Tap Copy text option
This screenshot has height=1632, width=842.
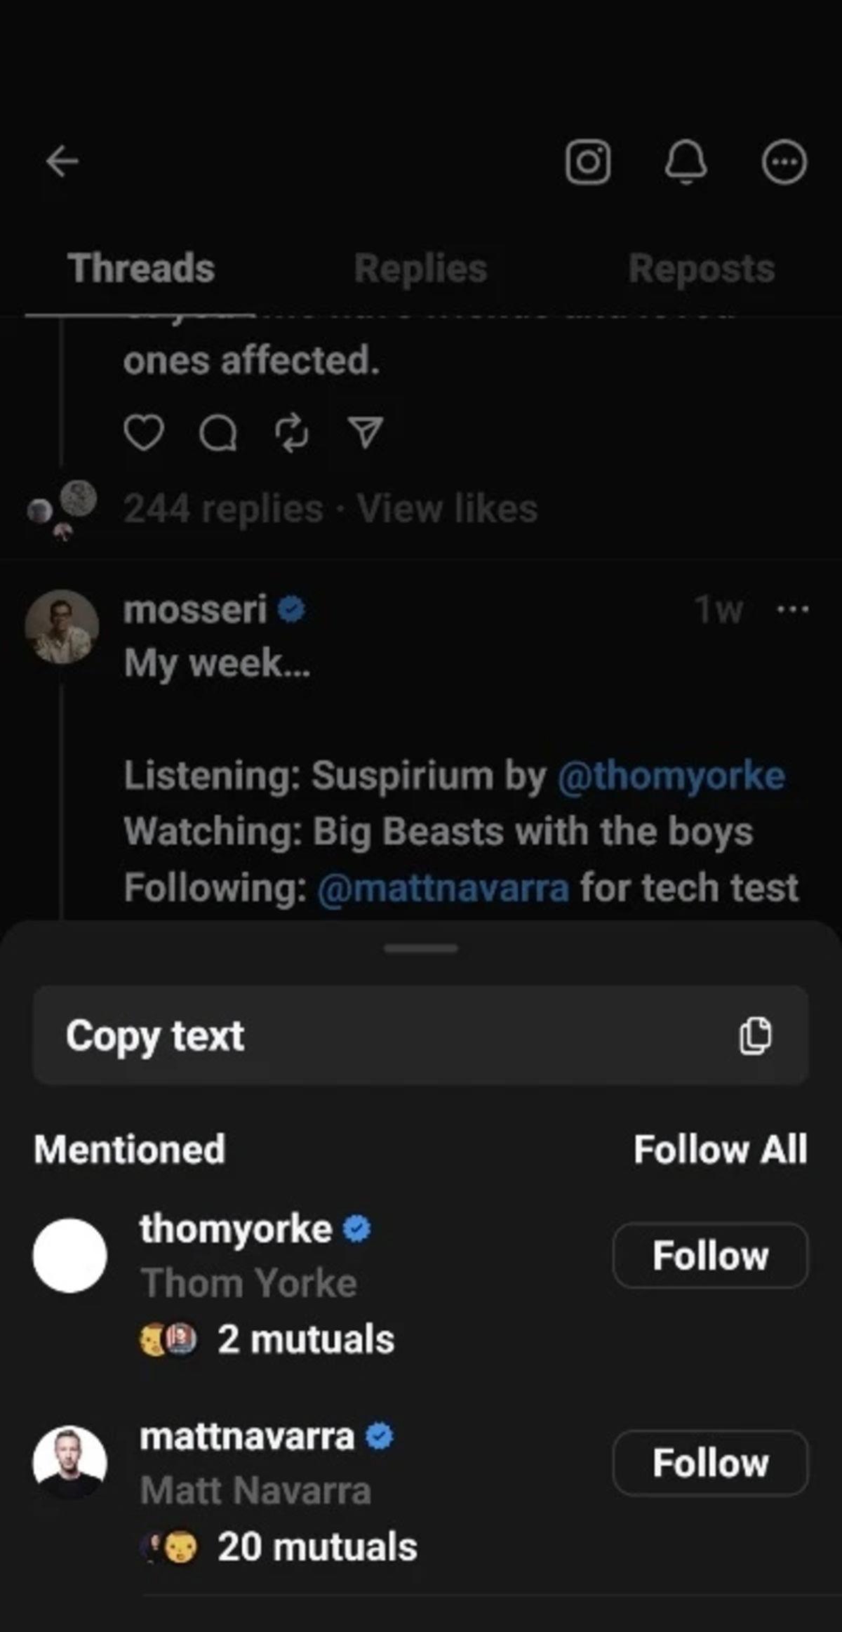coord(420,1035)
